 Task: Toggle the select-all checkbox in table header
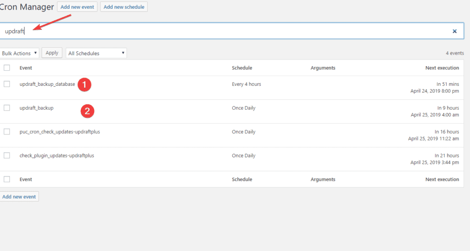coord(7,68)
